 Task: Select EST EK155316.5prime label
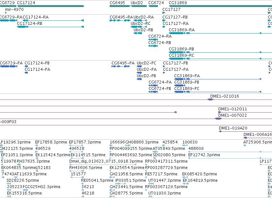tap(24, 193)
